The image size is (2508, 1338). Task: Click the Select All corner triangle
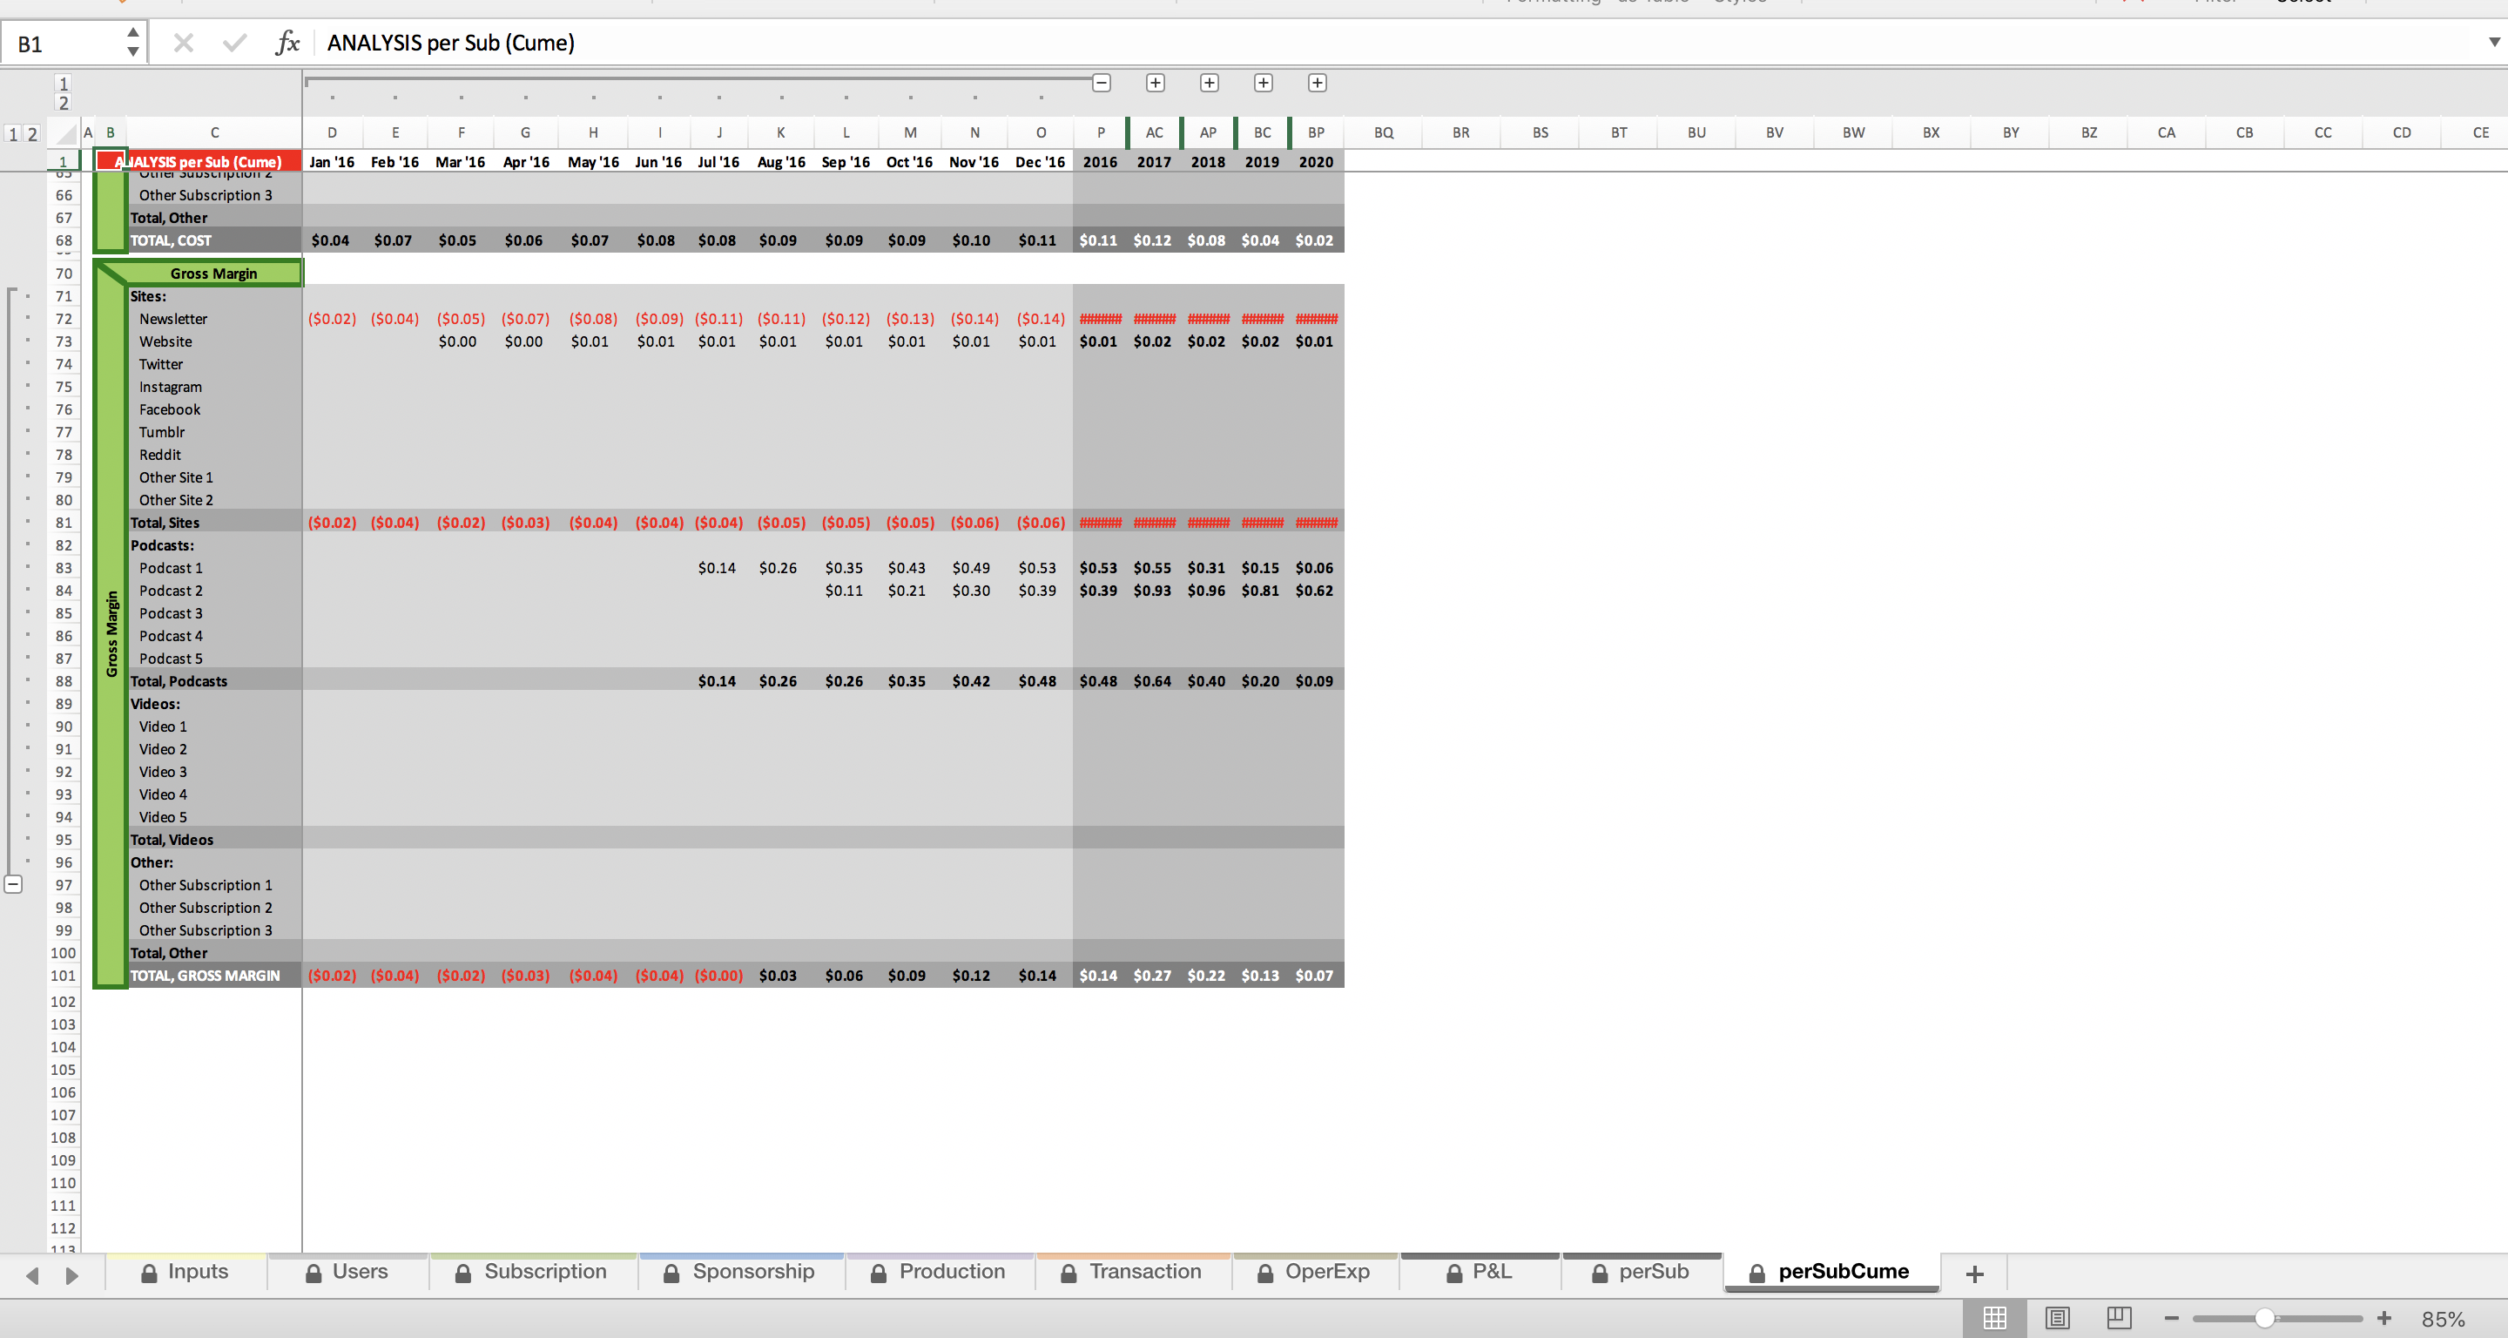click(x=64, y=132)
